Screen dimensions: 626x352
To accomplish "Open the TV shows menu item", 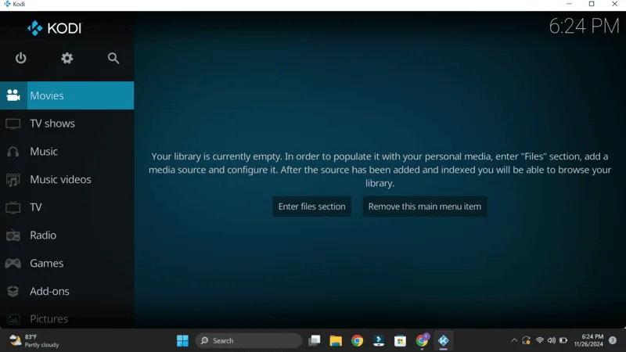I will point(67,124).
